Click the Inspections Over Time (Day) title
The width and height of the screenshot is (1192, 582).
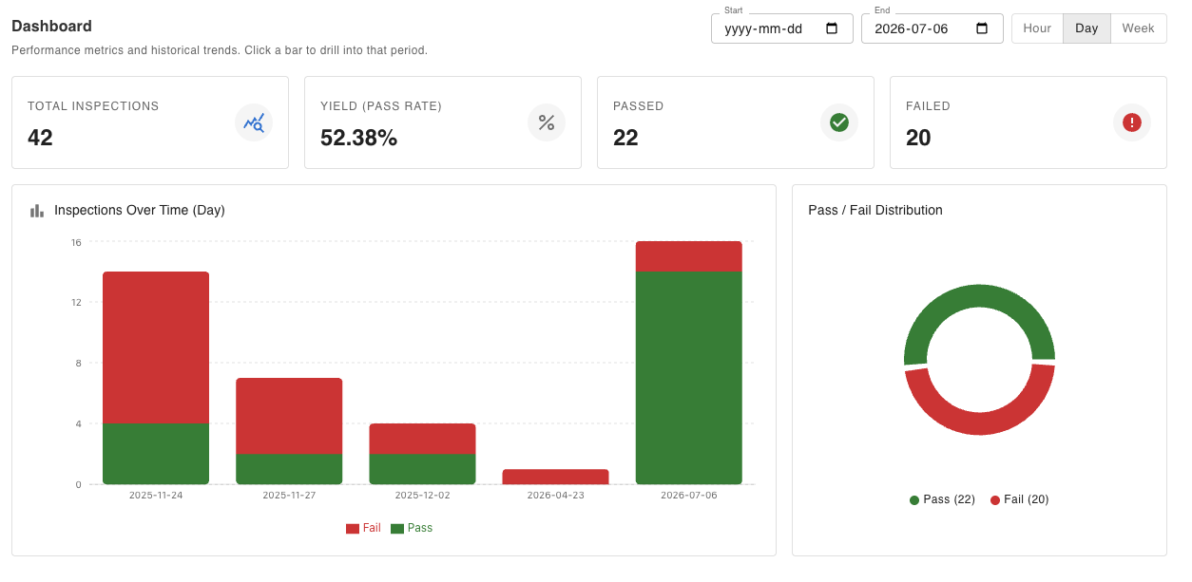(x=140, y=210)
